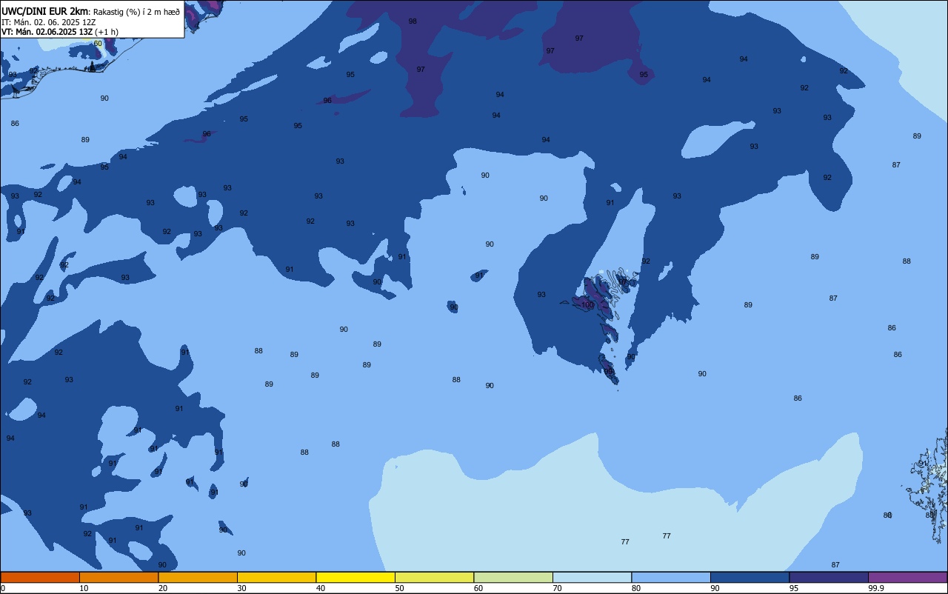Click the orange 10–20 legend swatch
The image size is (948, 594).
tap(118, 577)
